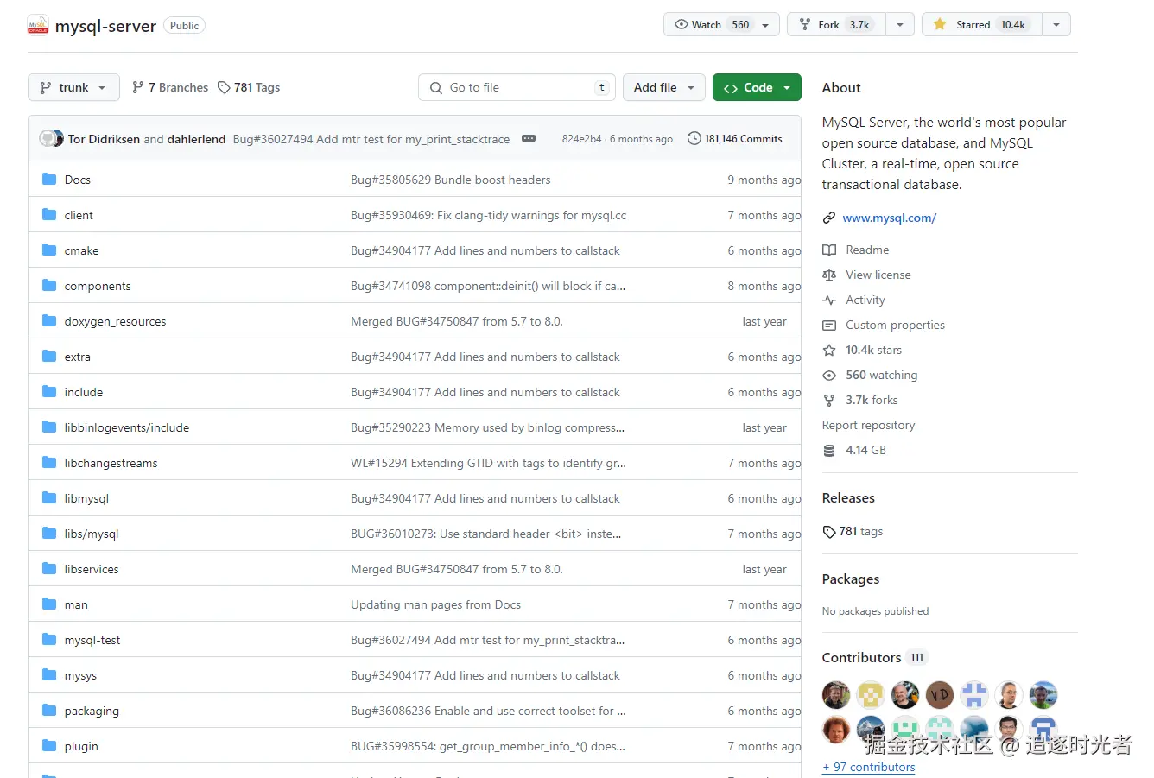
Task: Click the libmysql folder icon
Action: (49, 497)
